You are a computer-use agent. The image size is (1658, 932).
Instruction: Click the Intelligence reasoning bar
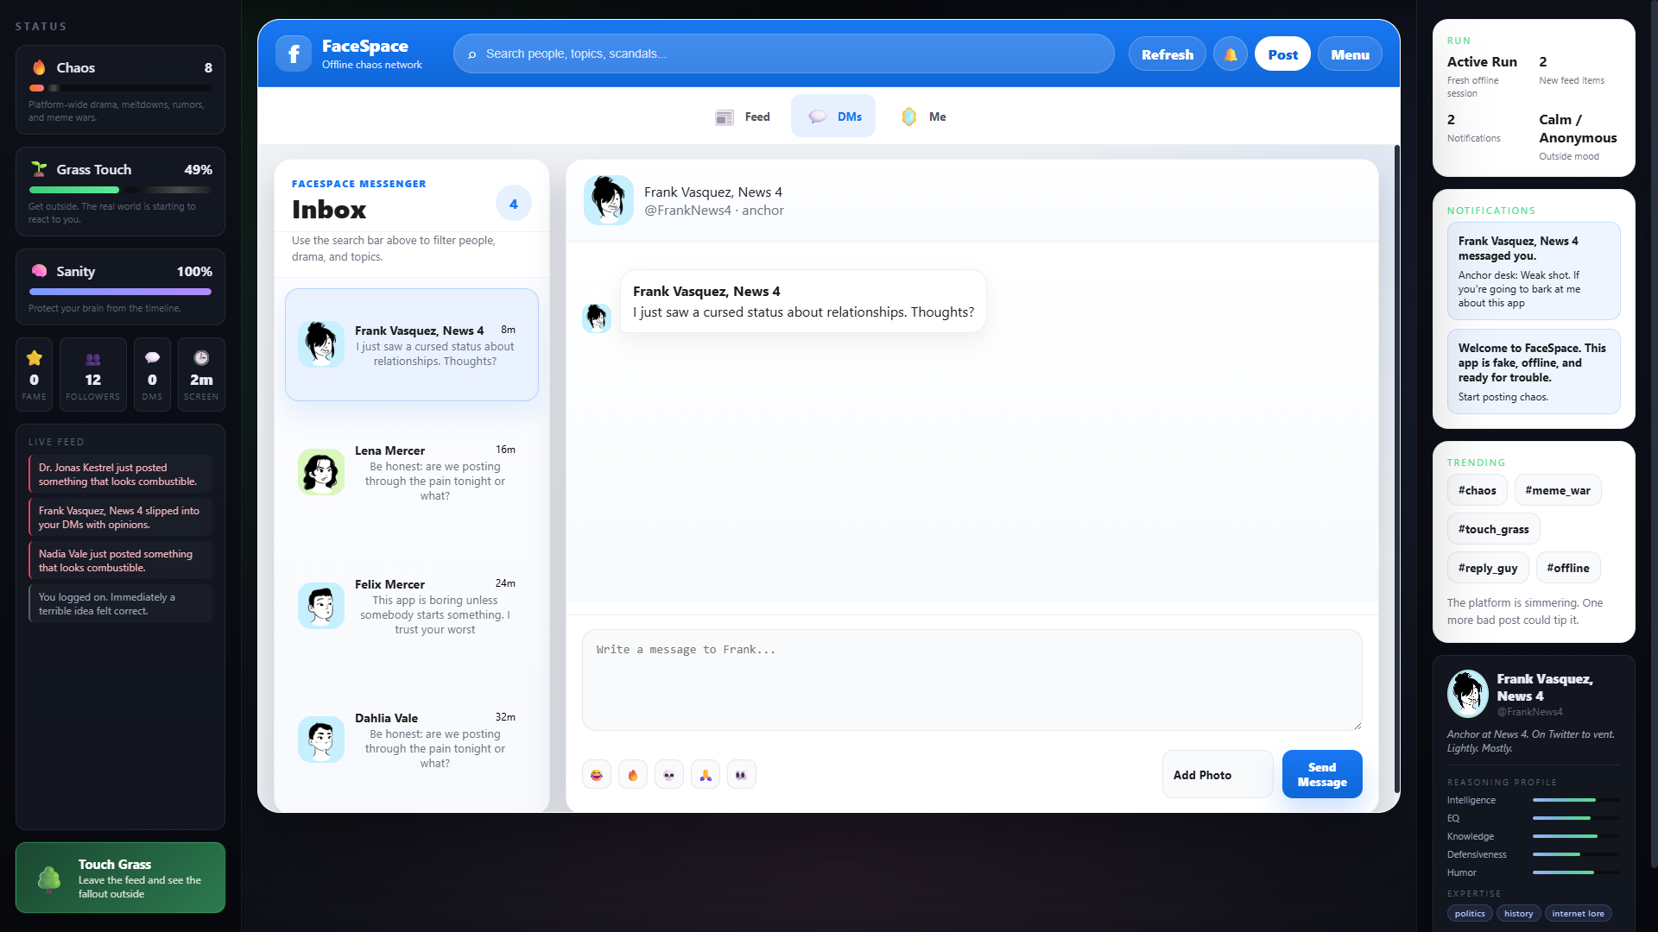pos(1576,800)
